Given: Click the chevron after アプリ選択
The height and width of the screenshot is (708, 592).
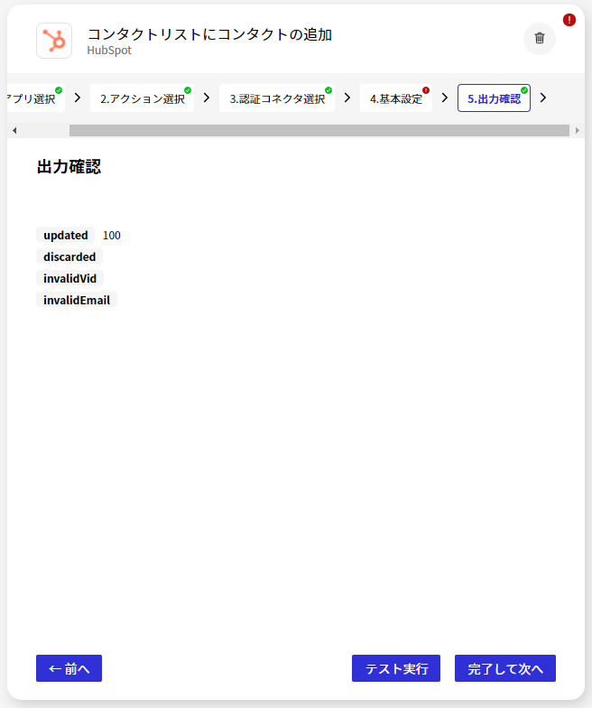Looking at the screenshot, I should (78, 98).
